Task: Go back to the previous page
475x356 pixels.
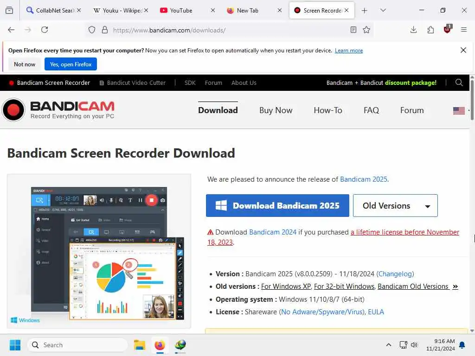Action: pyautogui.click(x=11, y=30)
